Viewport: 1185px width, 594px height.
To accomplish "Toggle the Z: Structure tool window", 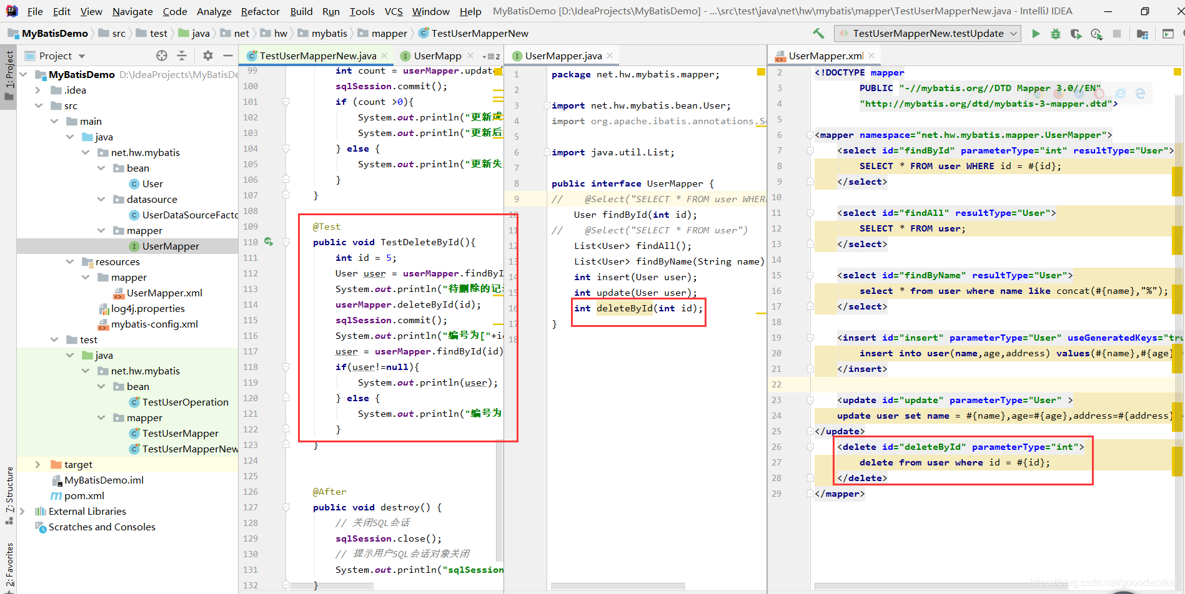I will [x=9, y=496].
